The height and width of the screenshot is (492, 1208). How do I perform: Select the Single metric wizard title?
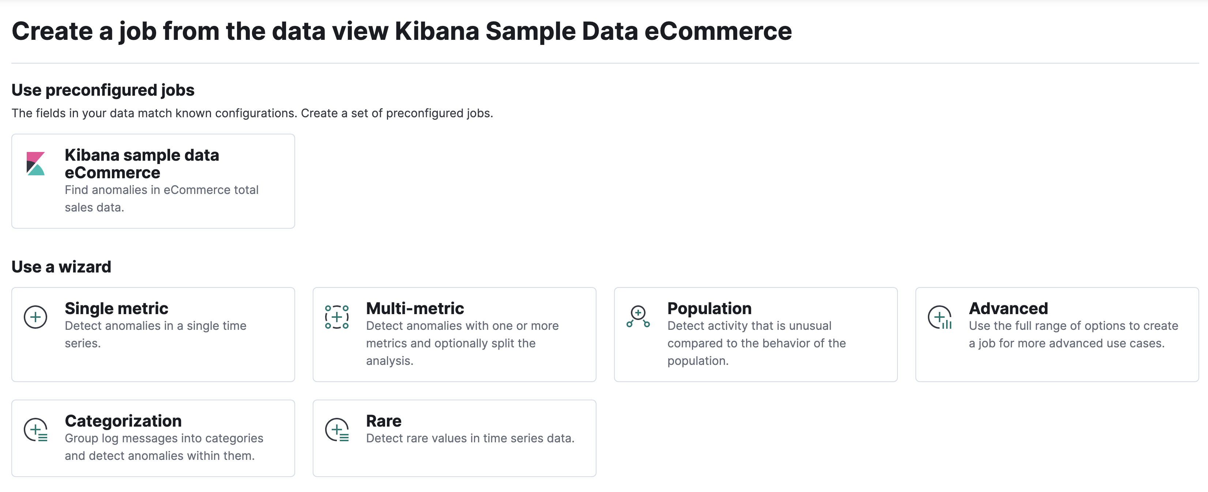[x=116, y=309]
